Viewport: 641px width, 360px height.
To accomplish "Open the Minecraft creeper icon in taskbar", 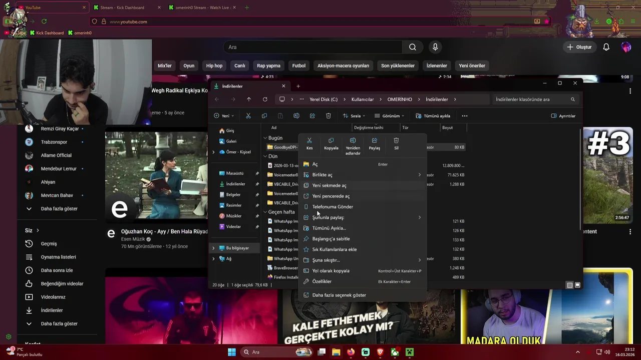I will click(x=410, y=352).
